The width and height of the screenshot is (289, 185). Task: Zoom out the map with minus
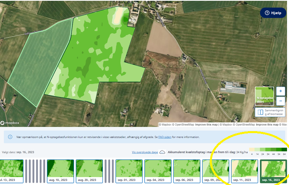point(281,101)
